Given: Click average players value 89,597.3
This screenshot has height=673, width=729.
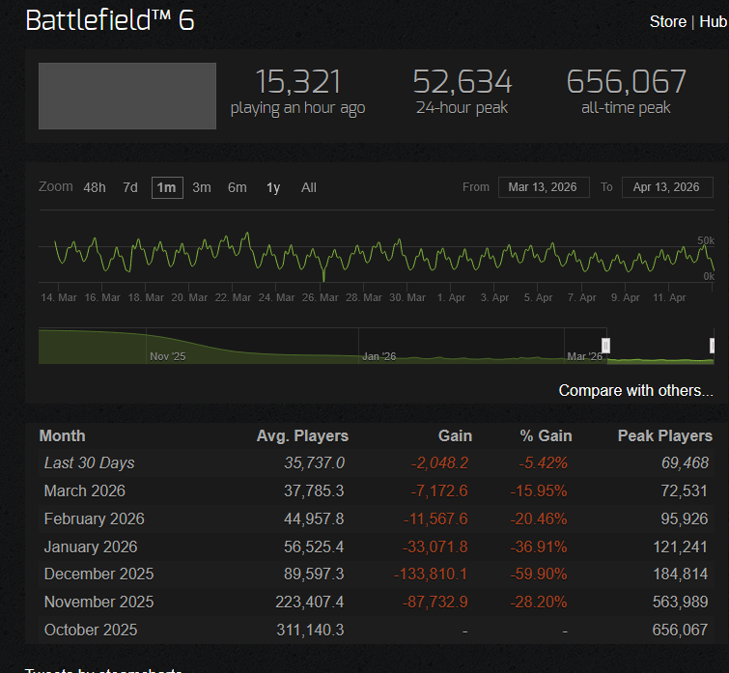Looking at the screenshot, I should click(314, 574).
